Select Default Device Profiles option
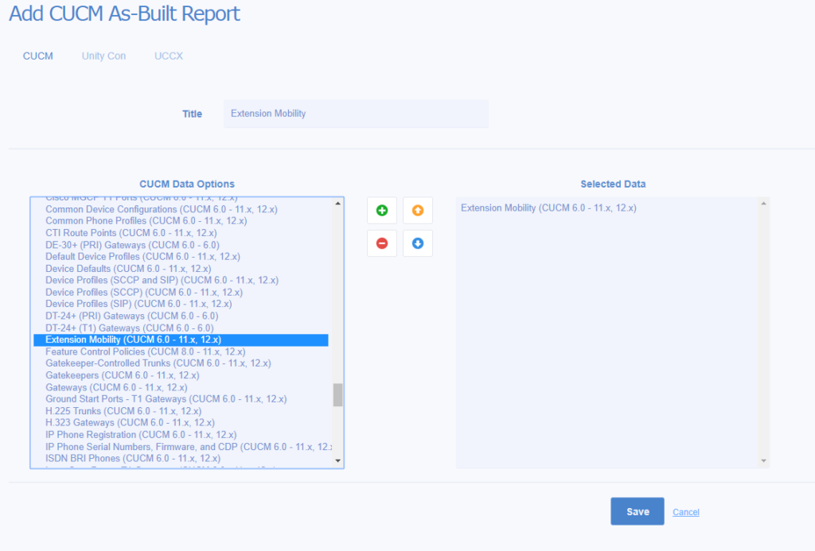The image size is (815, 551). coord(181,257)
